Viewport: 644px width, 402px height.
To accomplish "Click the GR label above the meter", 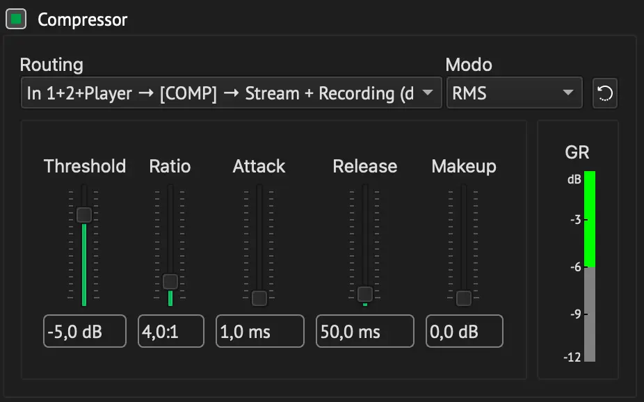I will coord(577,152).
